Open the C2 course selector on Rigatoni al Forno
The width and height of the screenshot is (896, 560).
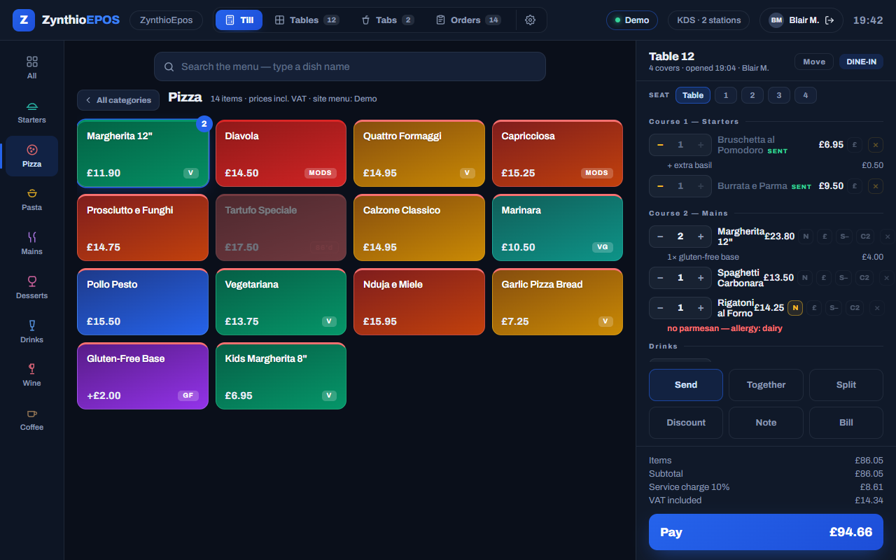coord(854,308)
